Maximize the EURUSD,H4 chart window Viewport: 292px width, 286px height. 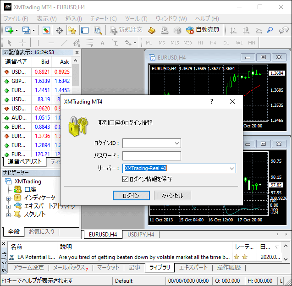tap(263, 57)
